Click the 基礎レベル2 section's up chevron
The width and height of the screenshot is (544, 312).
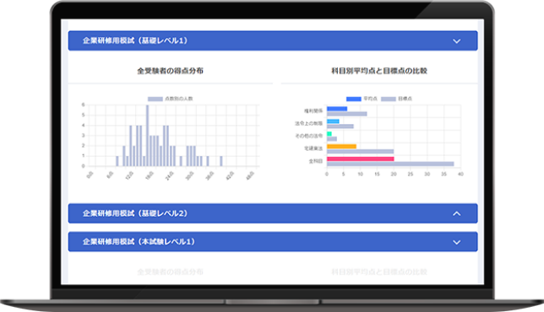click(x=456, y=213)
